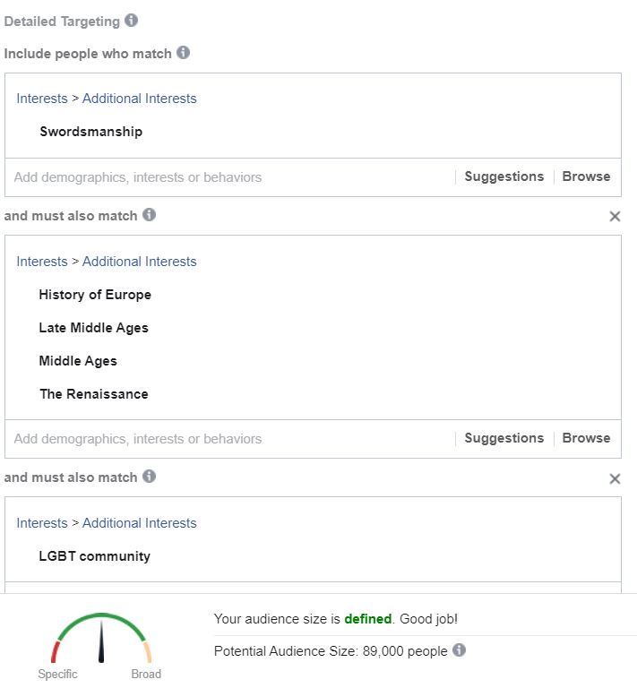Click Additional Interests link above History of Europe
Image resolution: width=637 pixels, height=688 pixels.
pyautogui.click(x=140, y=261)
